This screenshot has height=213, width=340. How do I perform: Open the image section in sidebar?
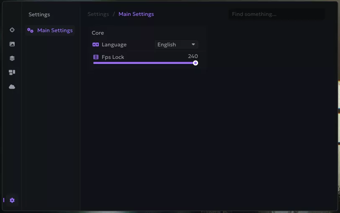coord(12,44)
